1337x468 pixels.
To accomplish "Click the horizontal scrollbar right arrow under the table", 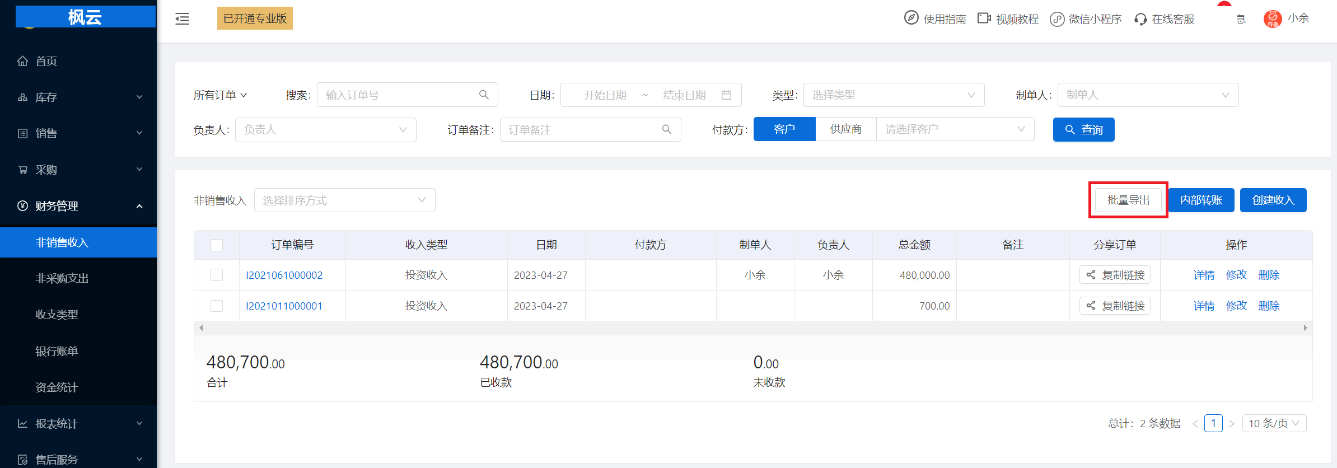I will [x=1305, y=328].
